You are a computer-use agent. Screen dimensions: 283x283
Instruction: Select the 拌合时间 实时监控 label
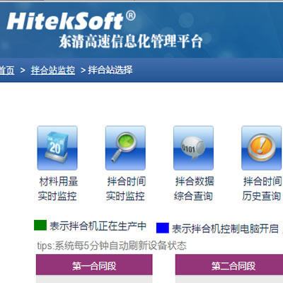point(126,188)
